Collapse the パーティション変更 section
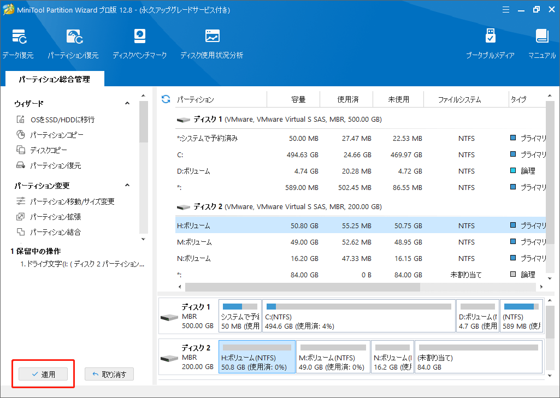 (127, 186)
